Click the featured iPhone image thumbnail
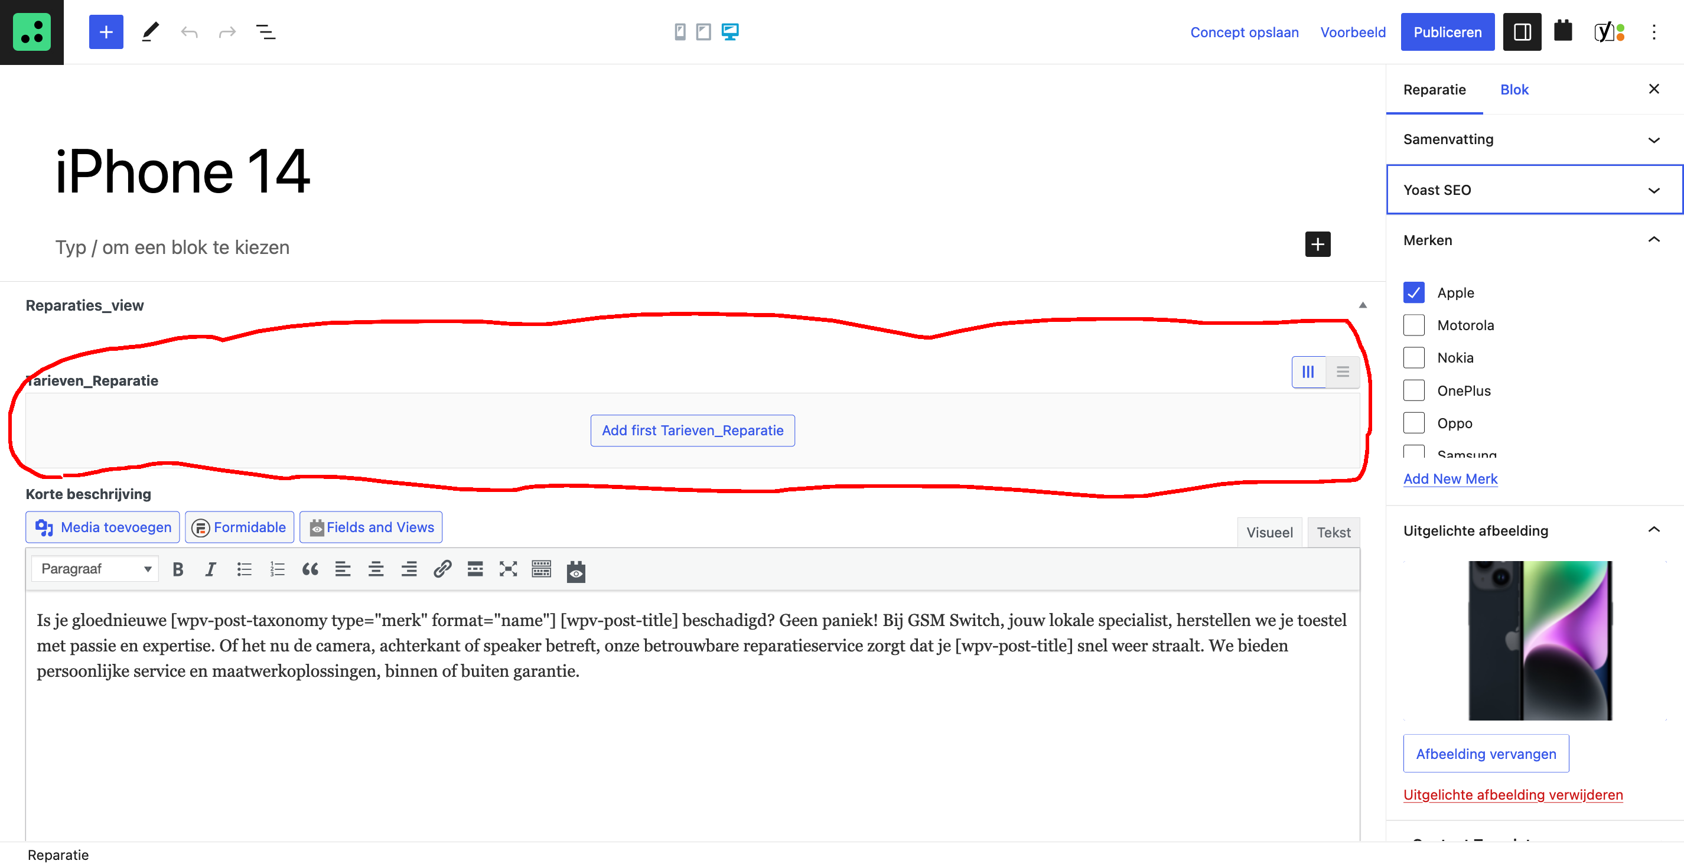The image size is (1684, 867). point(1539,640)
